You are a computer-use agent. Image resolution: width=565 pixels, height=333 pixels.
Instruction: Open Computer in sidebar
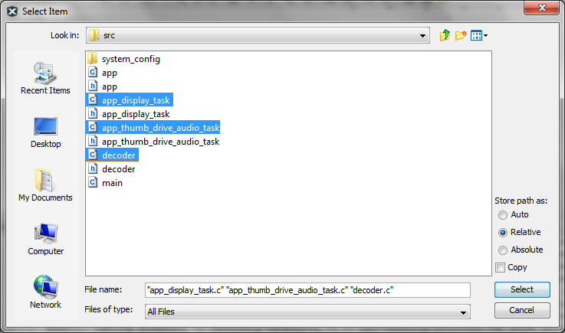45,238
